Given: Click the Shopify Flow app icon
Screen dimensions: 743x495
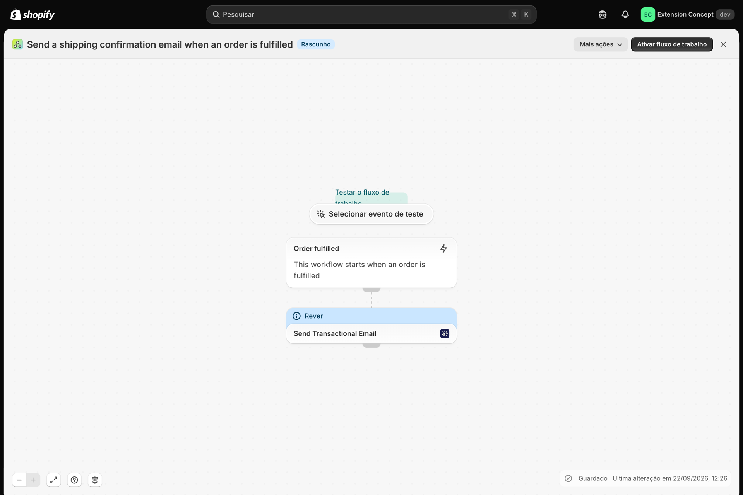Looking at the screenshot, I should tap(17, 44).
